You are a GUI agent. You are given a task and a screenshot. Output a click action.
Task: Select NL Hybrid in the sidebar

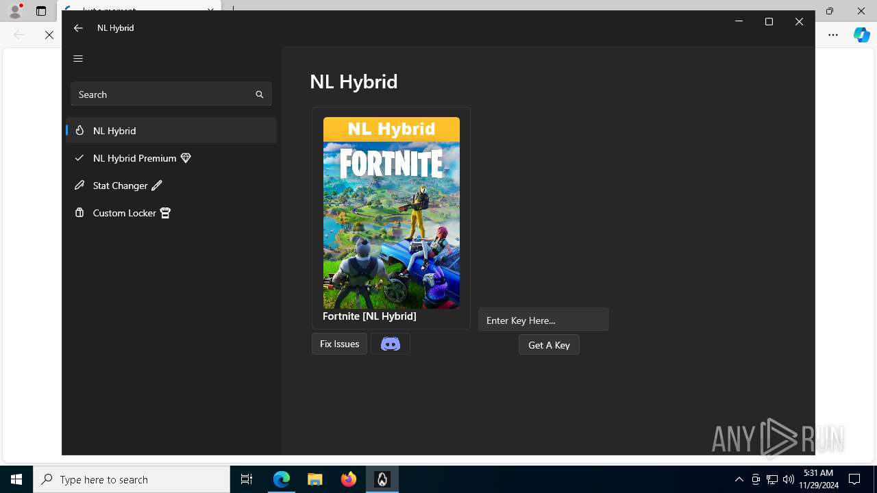coord(171,130)
